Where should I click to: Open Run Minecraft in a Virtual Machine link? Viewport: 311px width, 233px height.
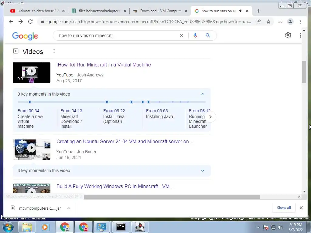(104, 65)
